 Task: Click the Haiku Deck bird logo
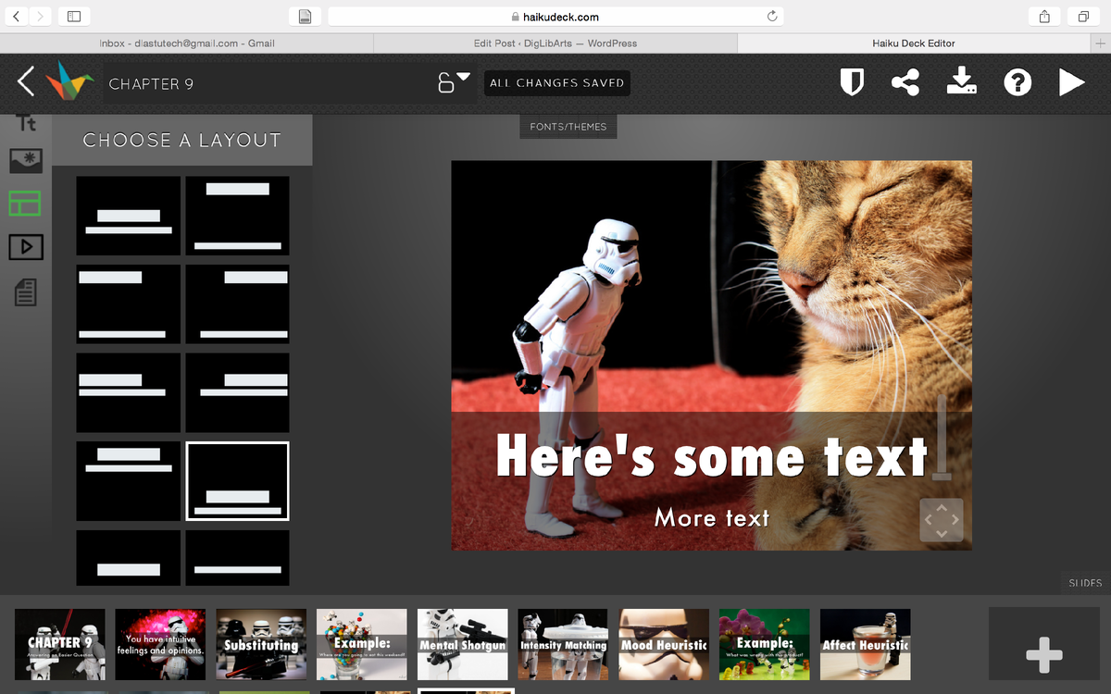[69, 81]
